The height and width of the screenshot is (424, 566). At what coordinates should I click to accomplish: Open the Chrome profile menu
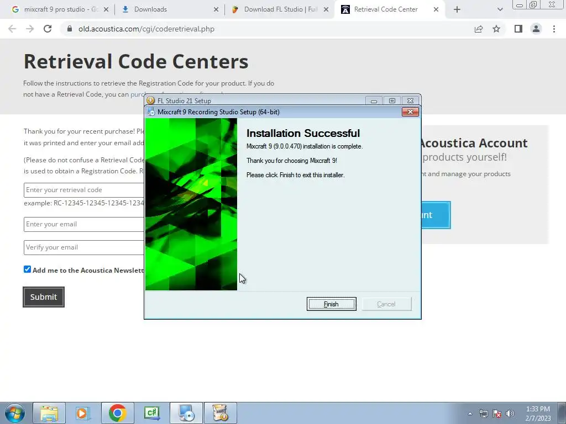click(536, 29)
